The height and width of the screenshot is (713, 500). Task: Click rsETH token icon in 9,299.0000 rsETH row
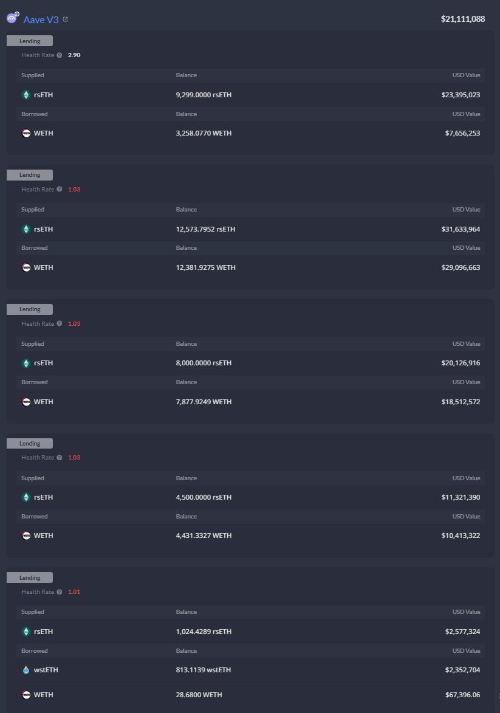tap(26, 95)
